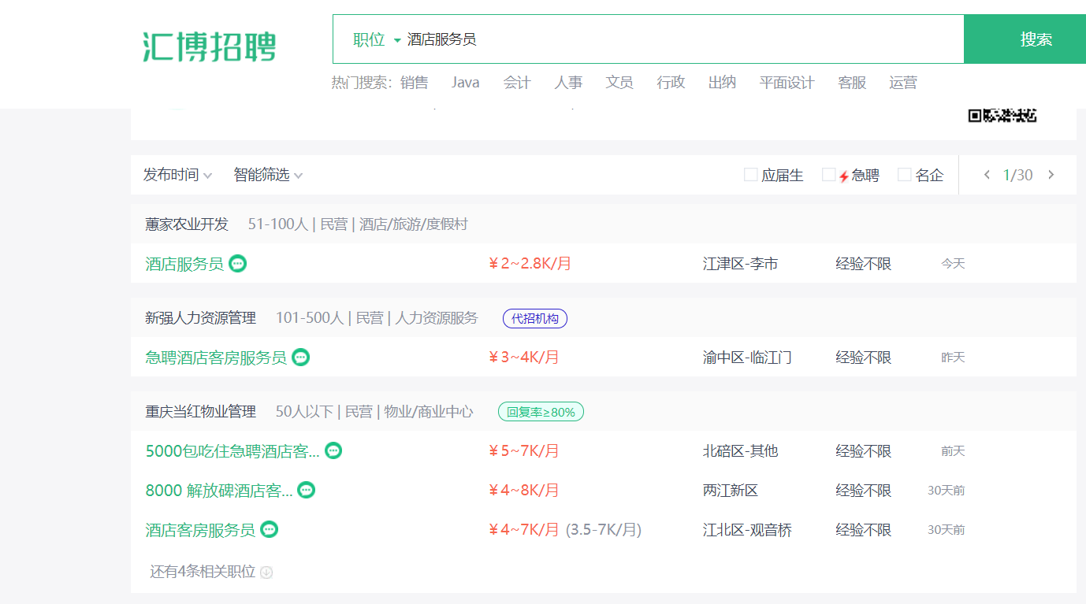
Task: Show more via 还有4条相关职位 expander
Action: coord(211,572)
